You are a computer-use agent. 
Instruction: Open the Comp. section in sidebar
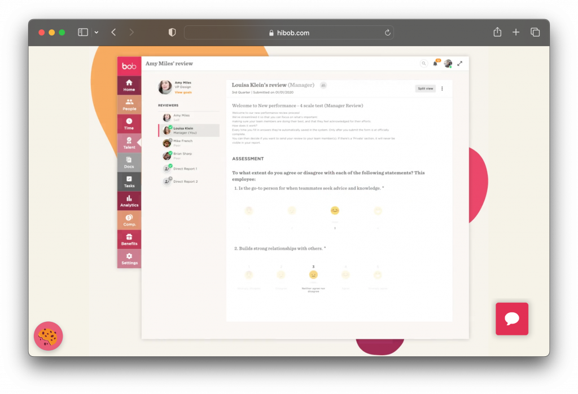[x=129, y=220]
